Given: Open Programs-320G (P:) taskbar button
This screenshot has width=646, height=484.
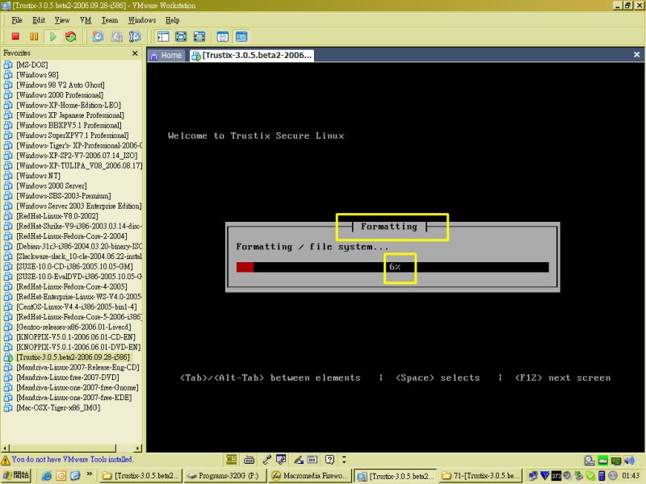Looking at the screenshot, I should pyautogui.click(x=224, y=476).
